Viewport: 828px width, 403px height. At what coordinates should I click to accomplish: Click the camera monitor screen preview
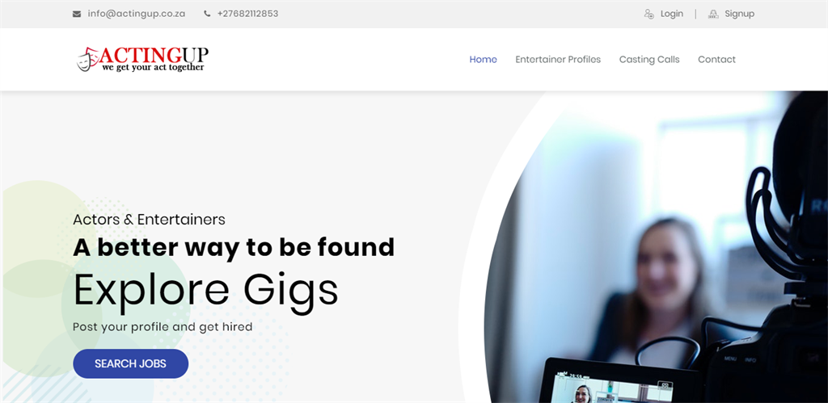(615, 386)
